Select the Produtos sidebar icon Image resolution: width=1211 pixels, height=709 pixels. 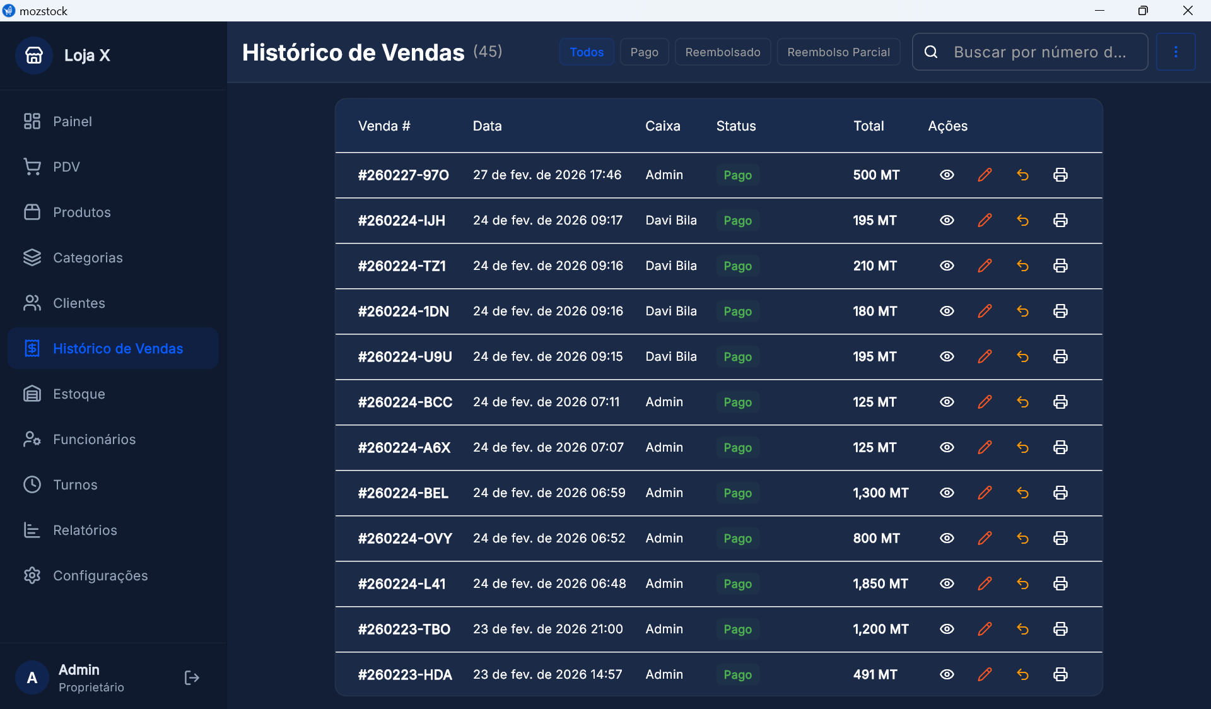pos(32,212)
